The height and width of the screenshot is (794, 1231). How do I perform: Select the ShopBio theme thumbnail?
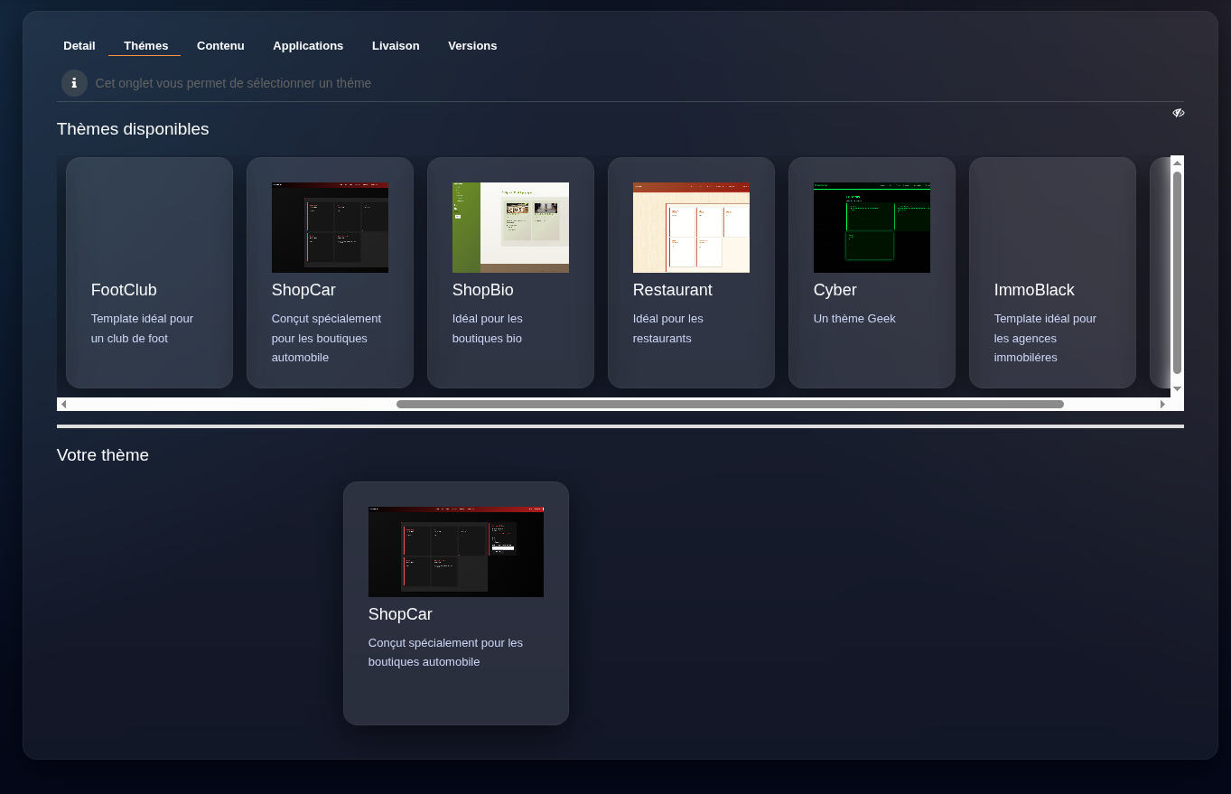(510, 228)
